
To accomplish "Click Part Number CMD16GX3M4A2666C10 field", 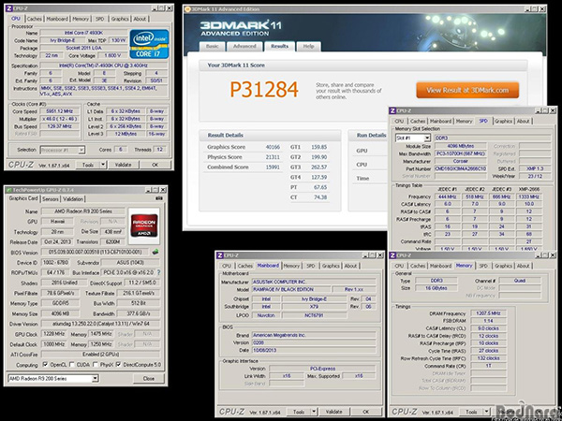I will click(x=461, y=168).
